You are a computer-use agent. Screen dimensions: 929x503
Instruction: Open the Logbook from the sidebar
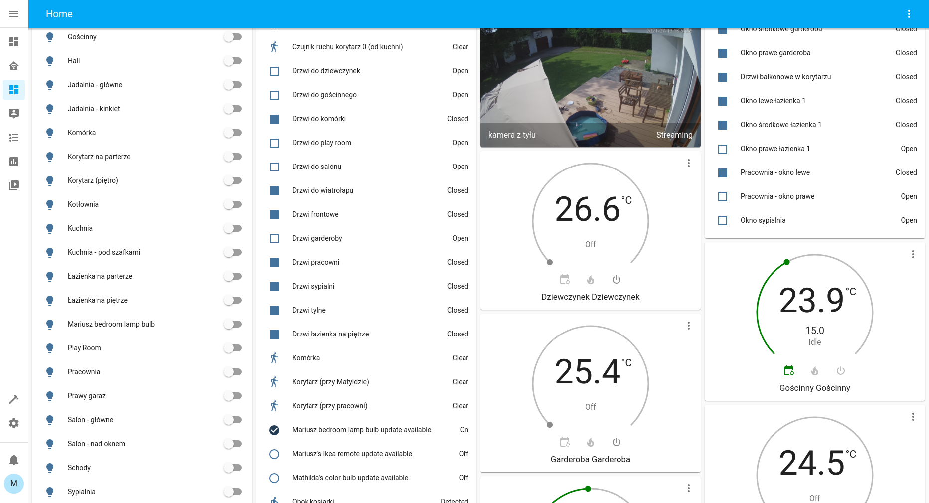click(x=14, y=138)
